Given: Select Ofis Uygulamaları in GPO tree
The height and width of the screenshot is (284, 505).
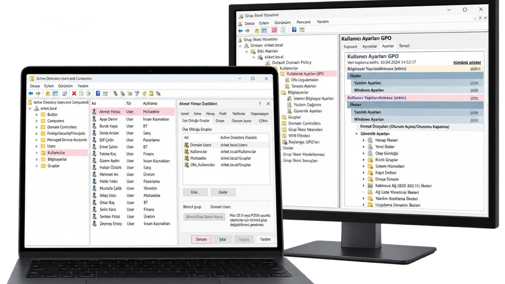Looking at the screenshot, I should [x=304, y=80].
